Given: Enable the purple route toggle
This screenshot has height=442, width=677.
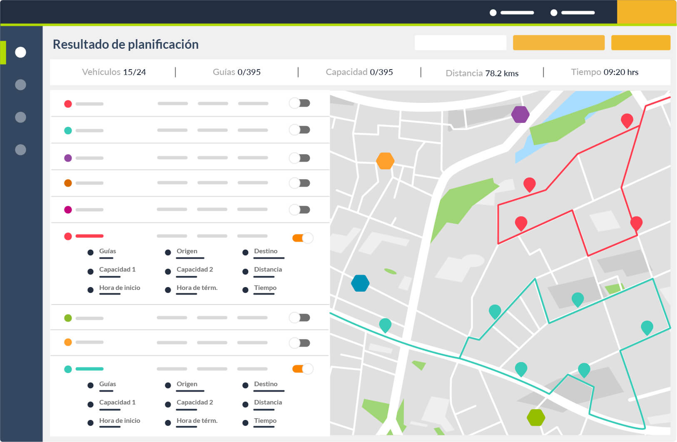Looking at the screenshot, I should pyautogui.click(x=300, y=158).
